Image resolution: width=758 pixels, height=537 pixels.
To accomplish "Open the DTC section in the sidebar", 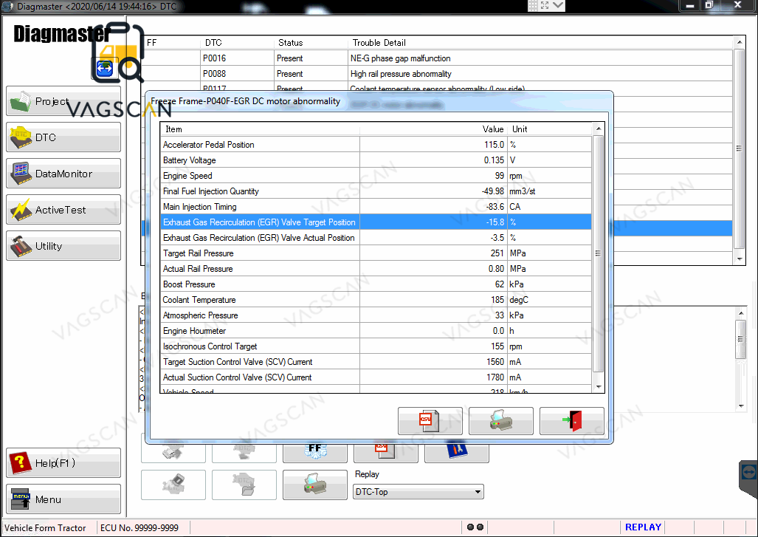I will pos(63,137).
